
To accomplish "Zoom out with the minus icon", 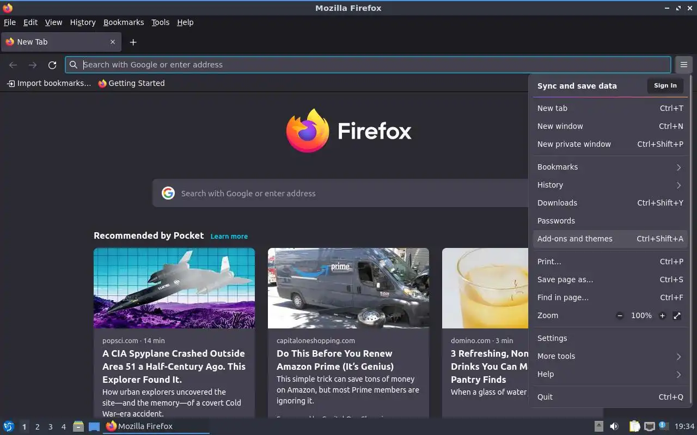I will [620, 315].
